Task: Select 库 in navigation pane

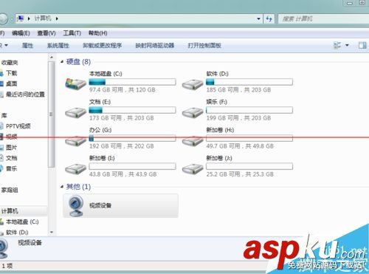Action: [4, 115]
